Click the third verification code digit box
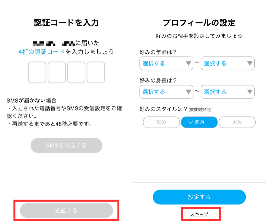The image size is (266, 223). [x=76, y=72]
